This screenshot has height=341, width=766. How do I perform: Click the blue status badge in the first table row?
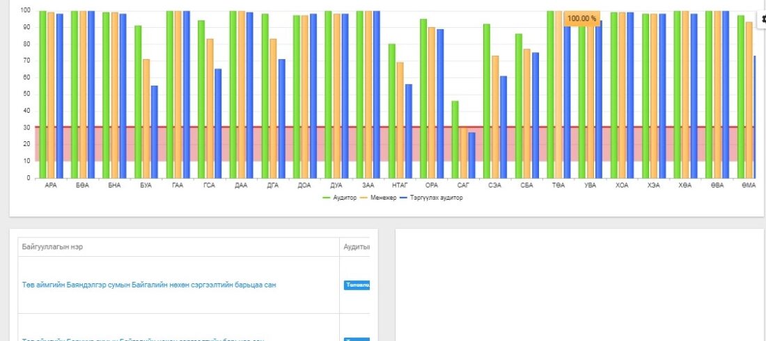coord(357,285)
